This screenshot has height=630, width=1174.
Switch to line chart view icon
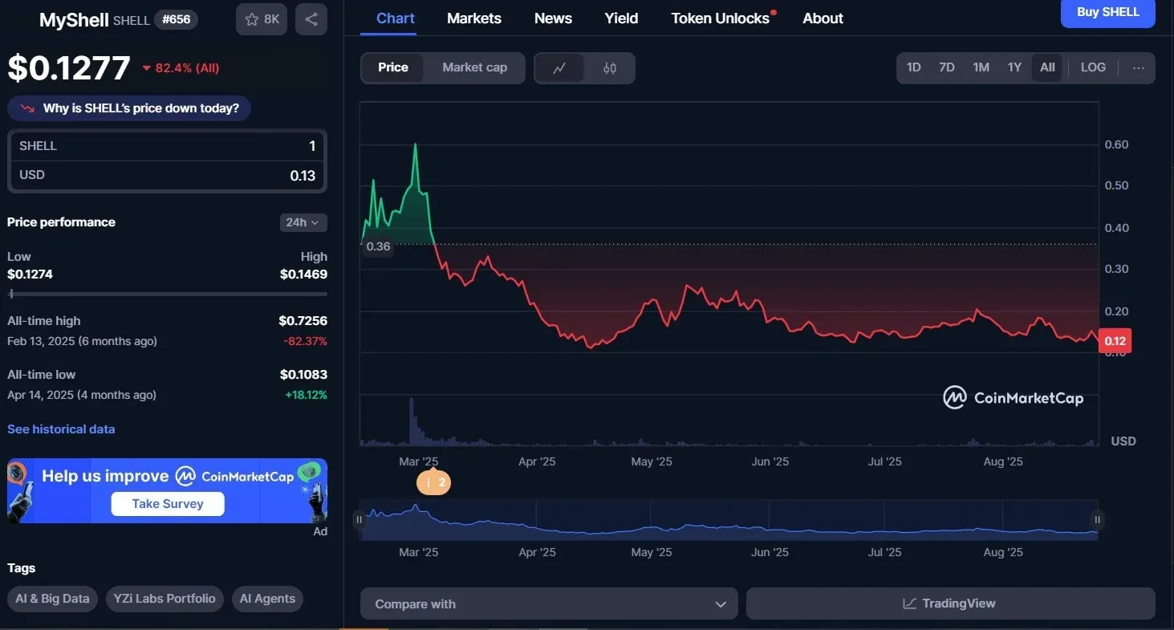(559, 68)
